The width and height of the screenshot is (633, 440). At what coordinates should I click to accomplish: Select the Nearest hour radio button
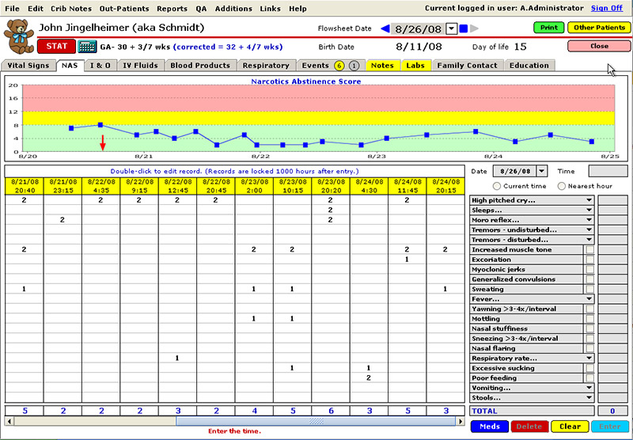click(x=561, y=186)
